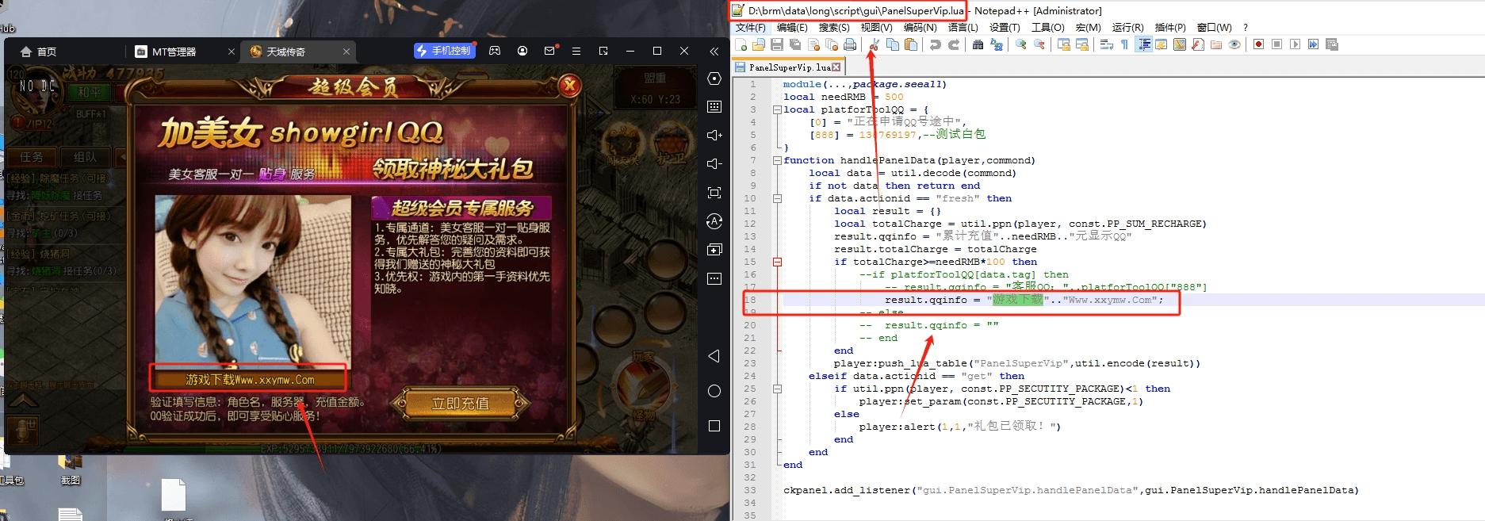Close the PanelSuperVip.lua tab

(836, 67)
